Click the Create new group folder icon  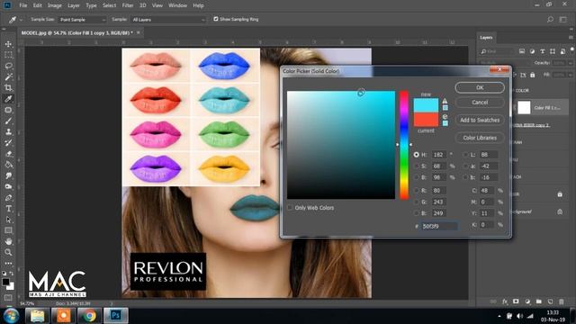tap(538, 301)
